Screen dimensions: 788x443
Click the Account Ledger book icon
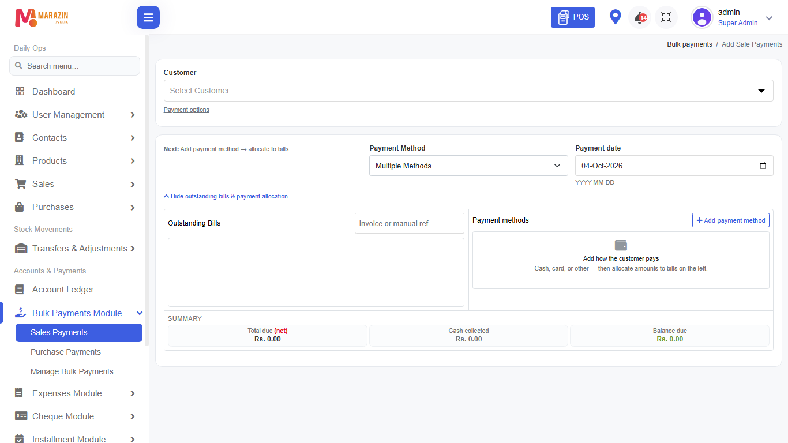(20, 290)
